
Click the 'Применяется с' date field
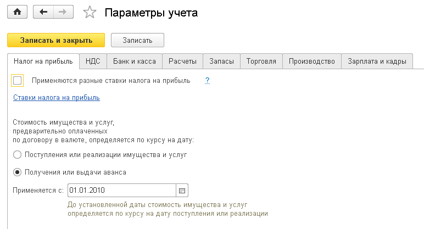pyautogui.click(x=121, y=191)
